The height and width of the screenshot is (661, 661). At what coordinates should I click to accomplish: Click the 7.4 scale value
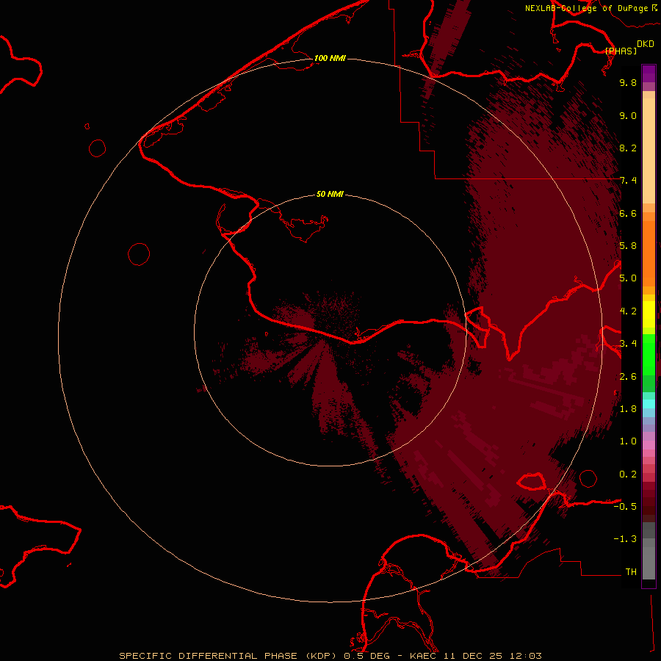coord(628,181)
